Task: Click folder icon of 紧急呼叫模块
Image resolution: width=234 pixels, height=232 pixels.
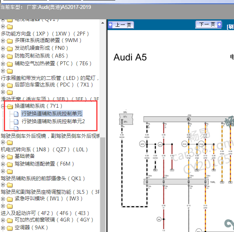Action: (10, 199)
